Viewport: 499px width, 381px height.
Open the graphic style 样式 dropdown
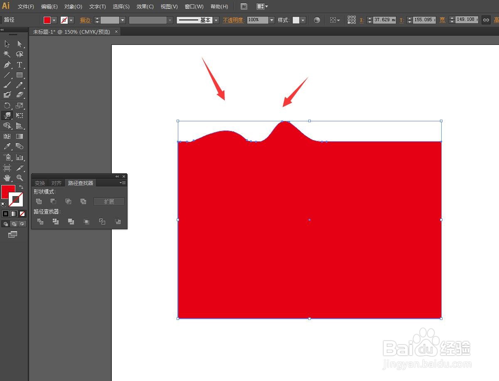tap(303, 20)
